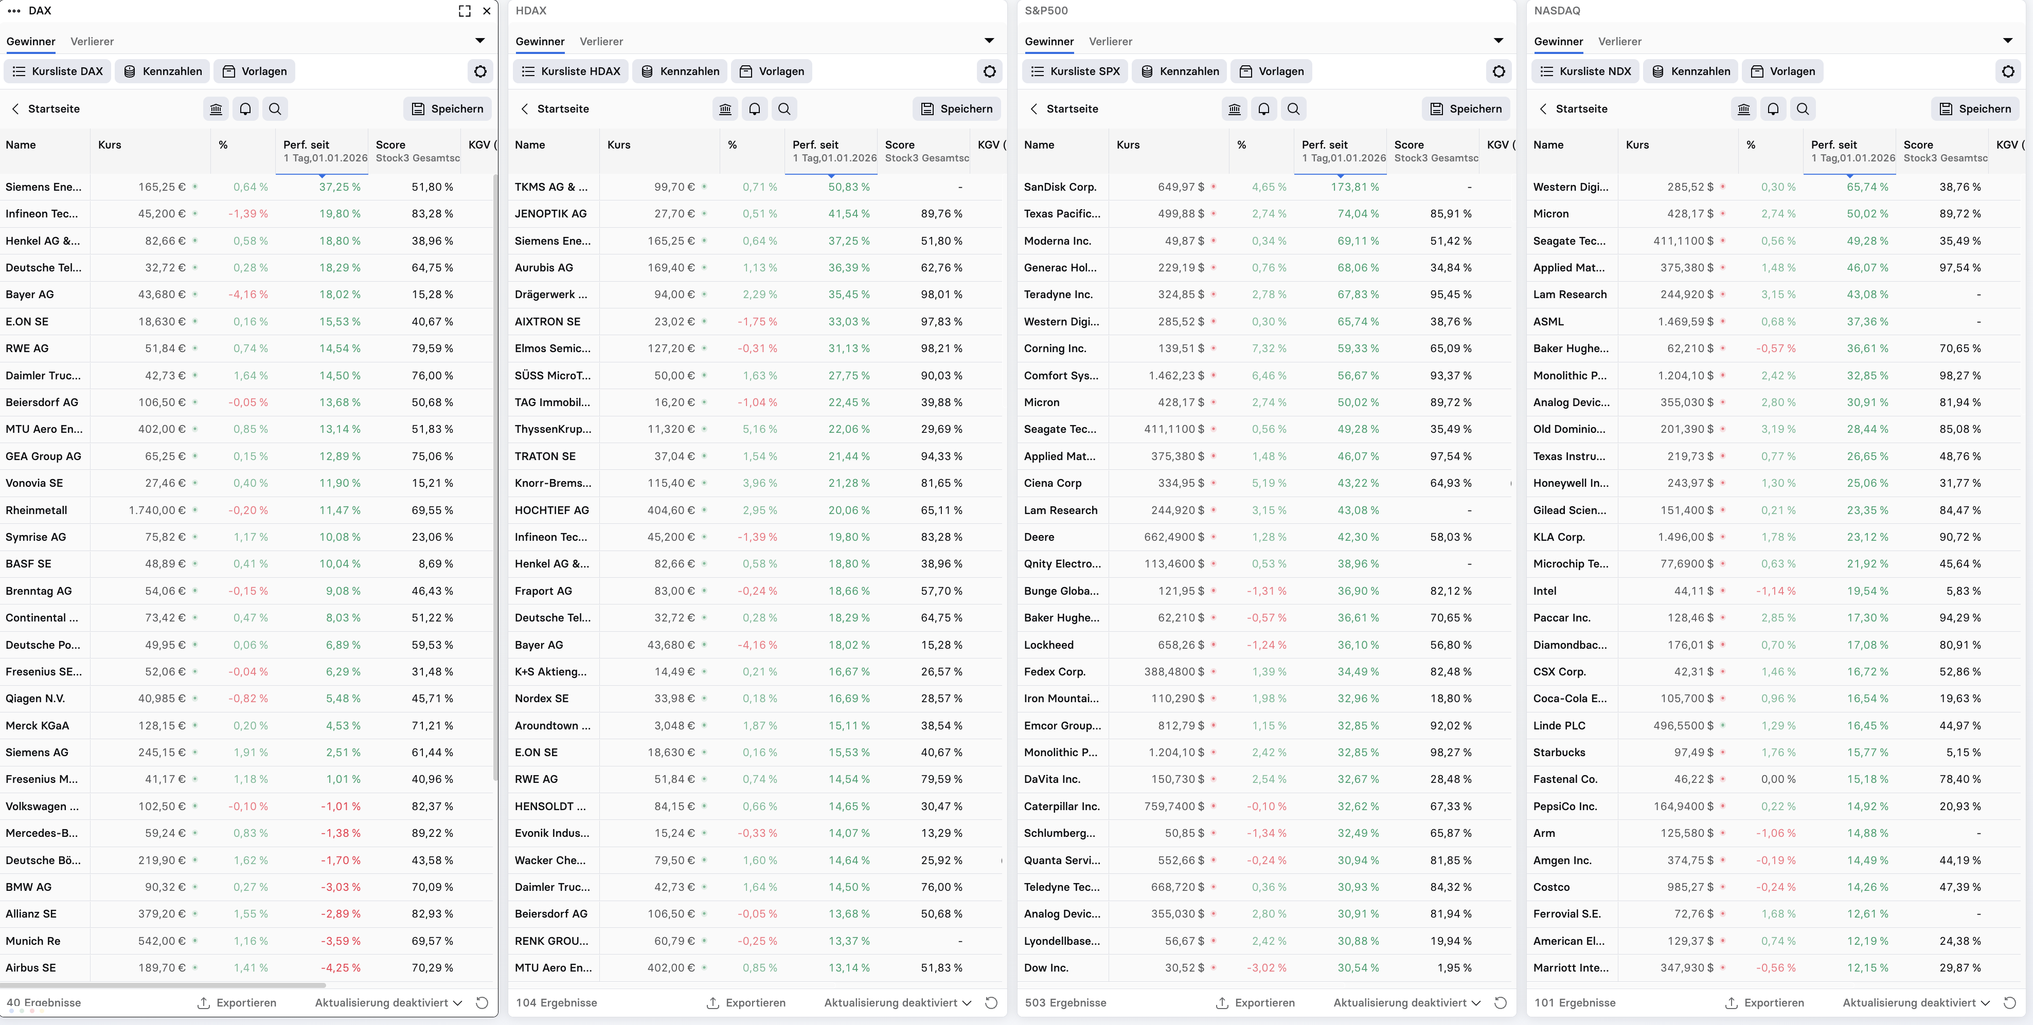Open 'Aktualisierung deaktiviert' dropdown in NASDAQ panel
Screen dimensions: 2033x1025
pyautogui.click(x=1915, y=1003)
